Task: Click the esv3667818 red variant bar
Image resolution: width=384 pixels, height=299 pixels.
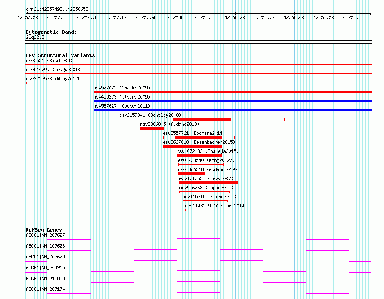Action: [193, 146]
